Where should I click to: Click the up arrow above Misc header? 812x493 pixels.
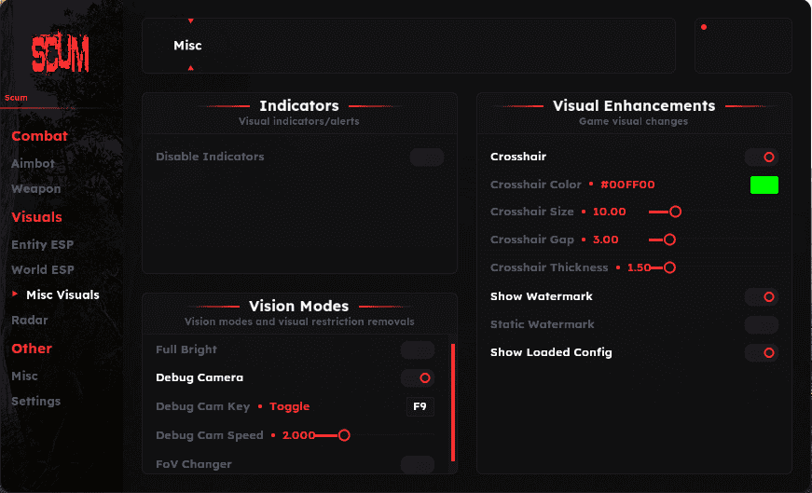click(x=191, y=21)
